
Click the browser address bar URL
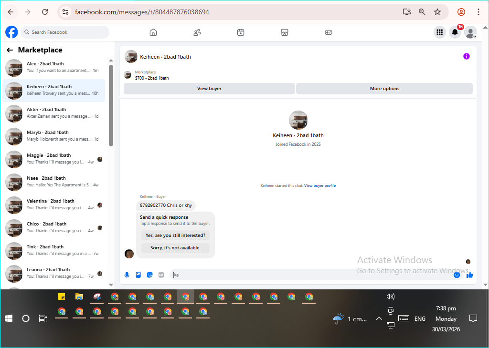tap(142, 12)
